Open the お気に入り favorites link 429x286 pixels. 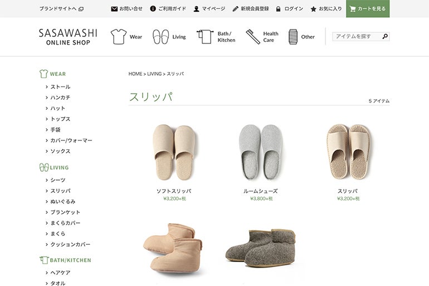click(x=330, y=9)
